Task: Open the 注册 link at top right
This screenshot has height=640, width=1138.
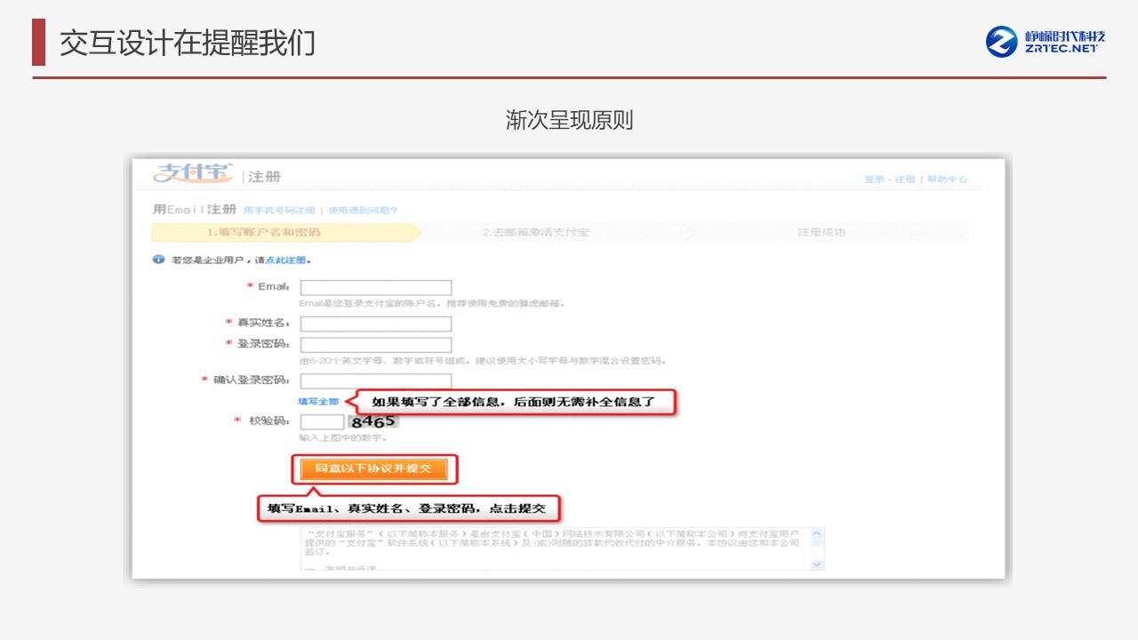Action: pos(905,180)
